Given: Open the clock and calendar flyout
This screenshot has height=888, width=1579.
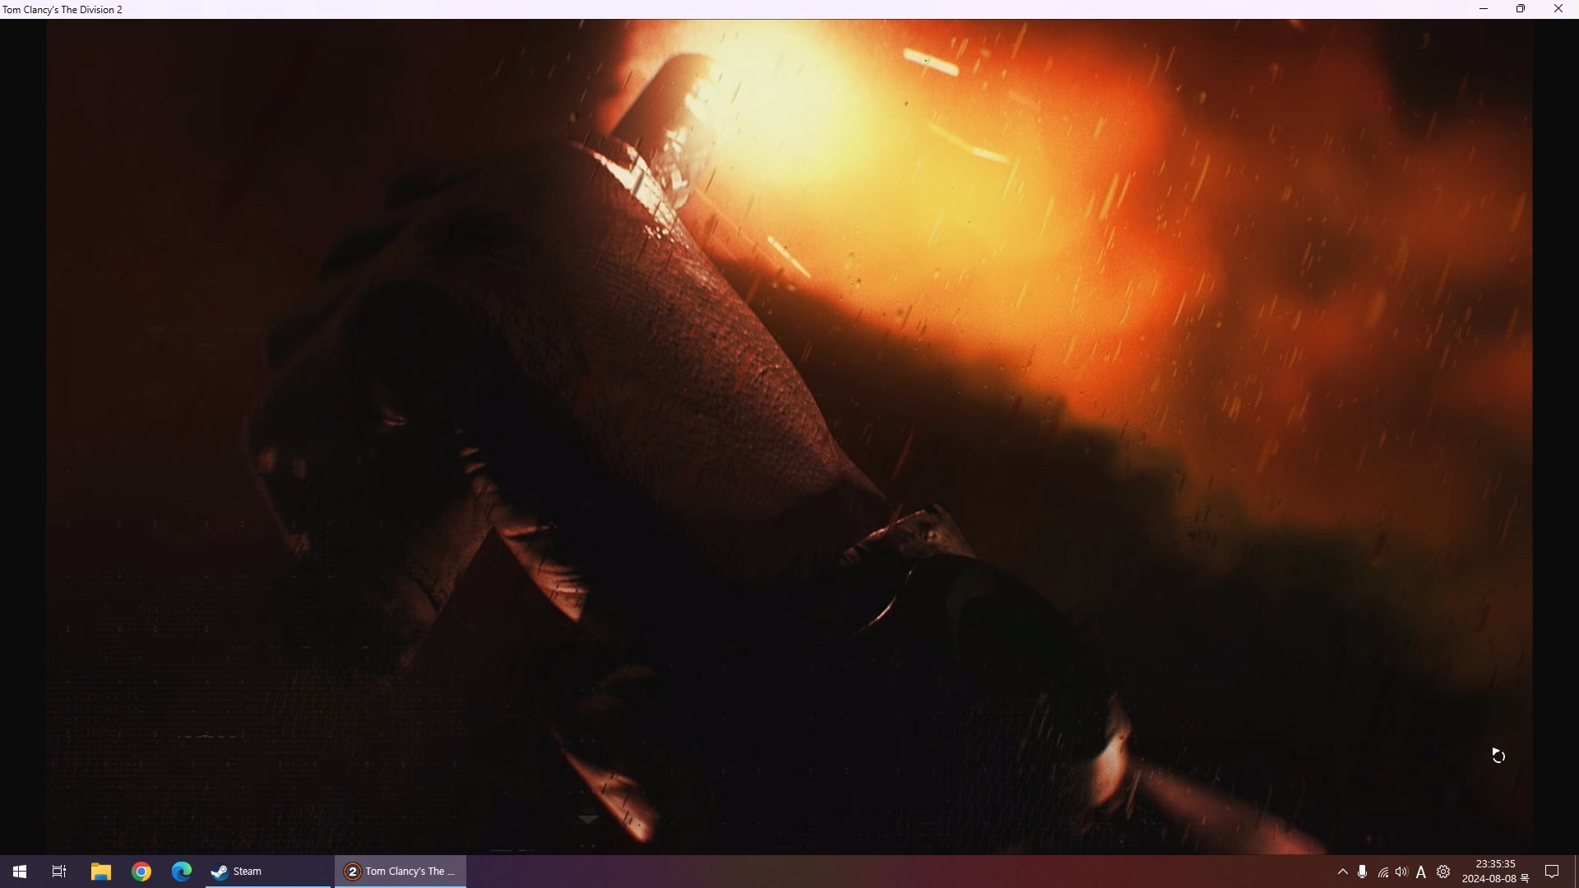Looking at the screenshot, I should coord(1495,872).
